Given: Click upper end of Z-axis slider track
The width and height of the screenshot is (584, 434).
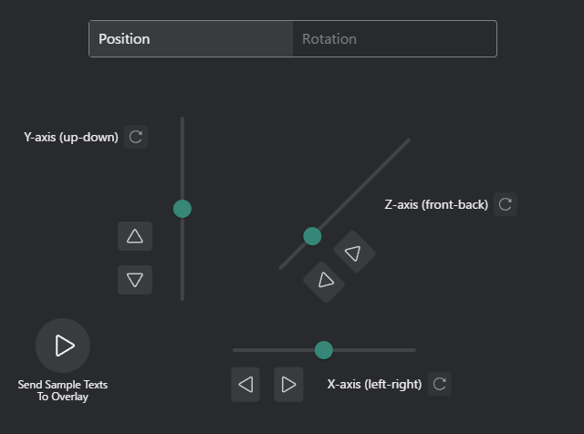Looking at the screenshot, I should point(405,143).
